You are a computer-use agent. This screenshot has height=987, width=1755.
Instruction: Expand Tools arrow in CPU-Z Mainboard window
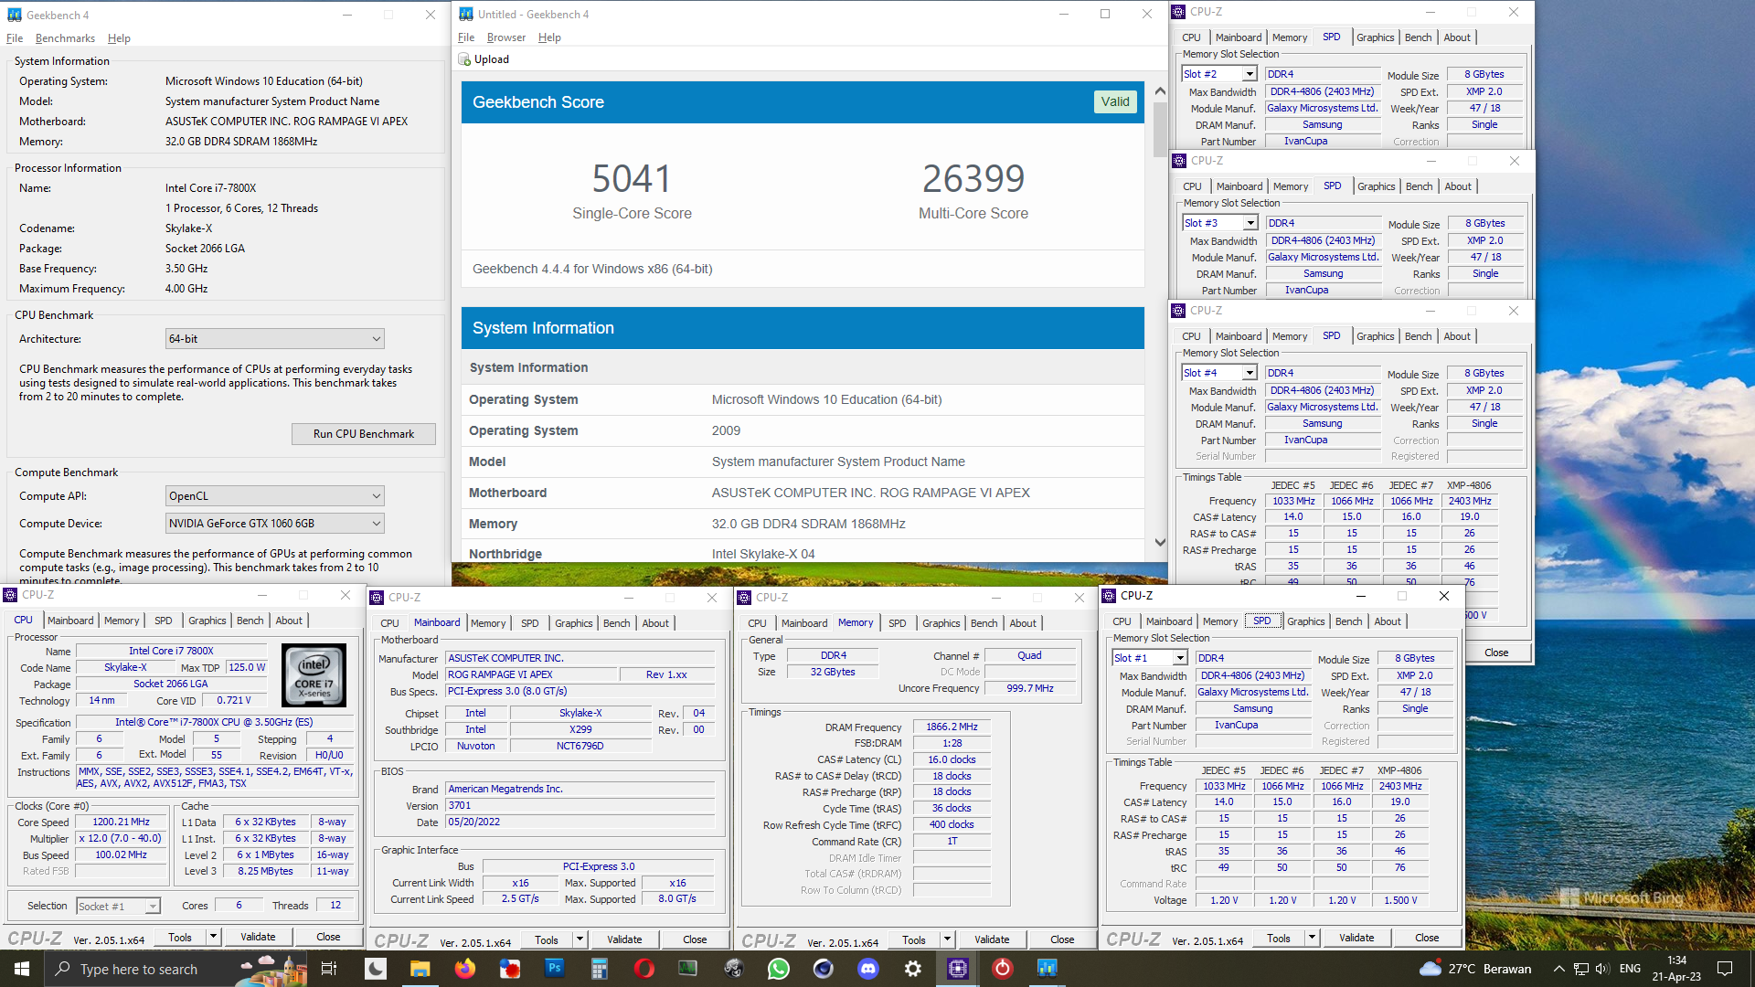(580, 939)
